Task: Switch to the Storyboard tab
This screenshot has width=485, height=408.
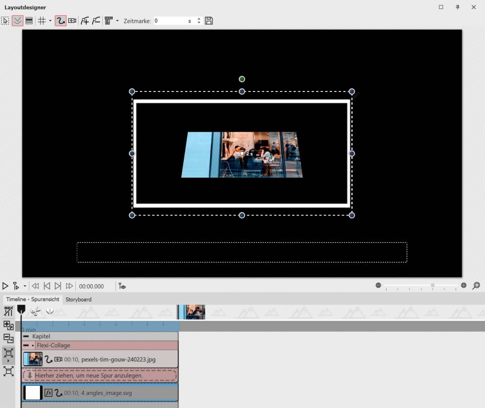Action: point(79,299)
